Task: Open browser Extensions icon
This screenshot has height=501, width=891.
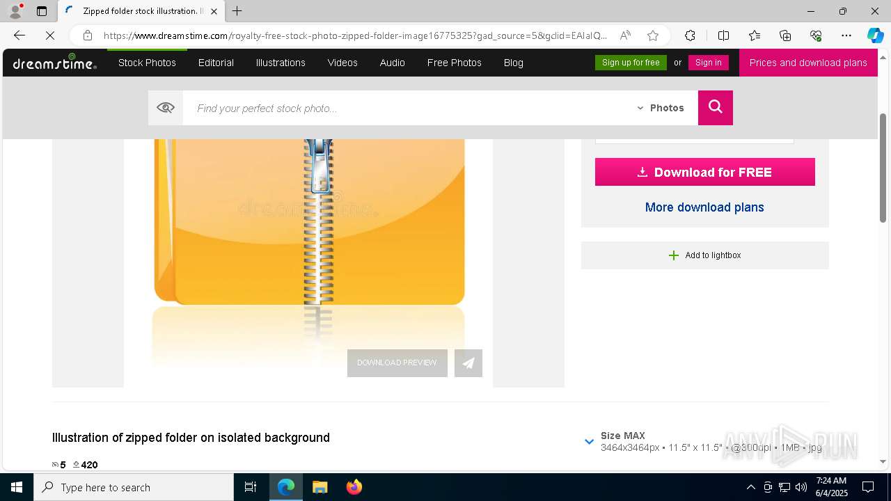Action: pos(690,35)
